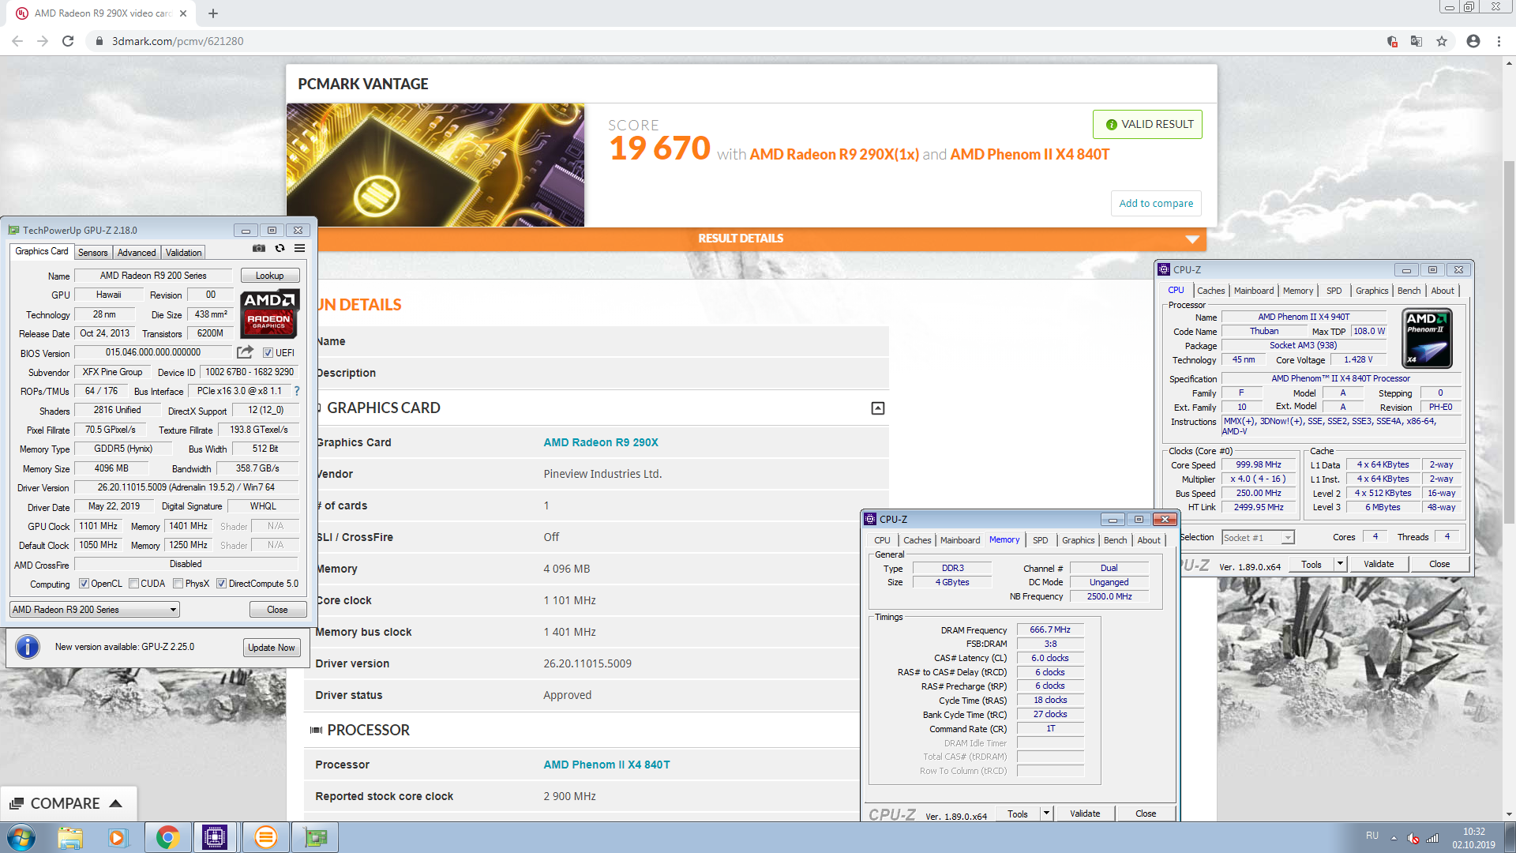Open the Mainboard tab in back CPU-Z
Viewport: 1516px width, 853px height.
click(1254, 291)
